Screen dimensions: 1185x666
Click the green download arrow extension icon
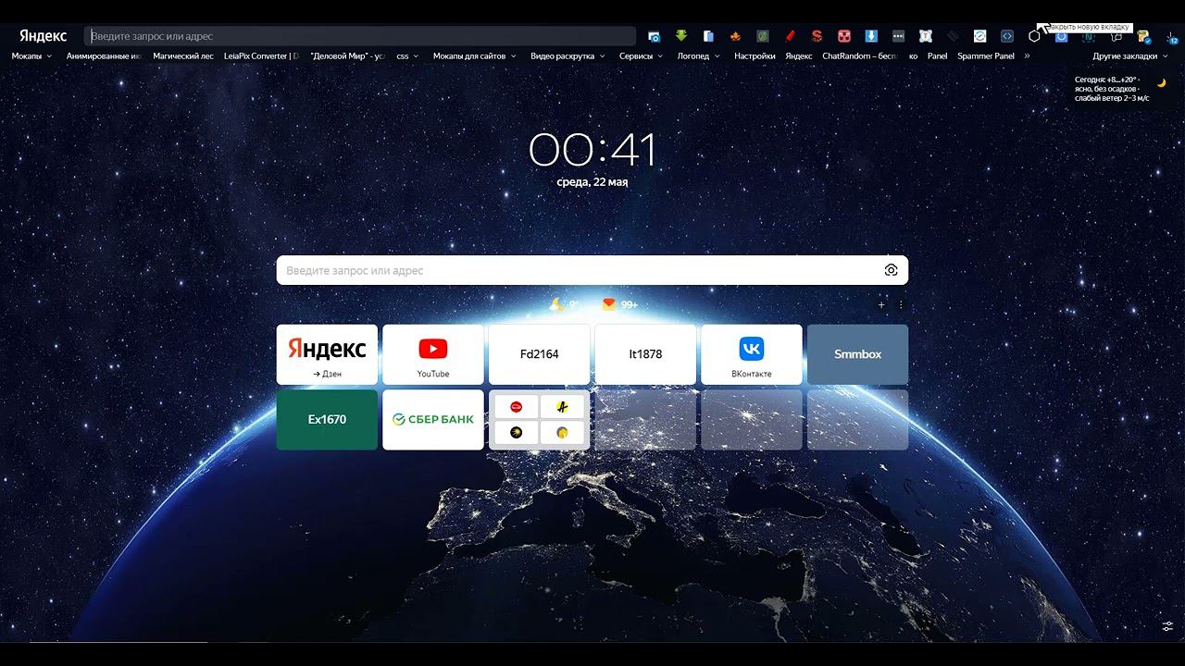[681, 36]
